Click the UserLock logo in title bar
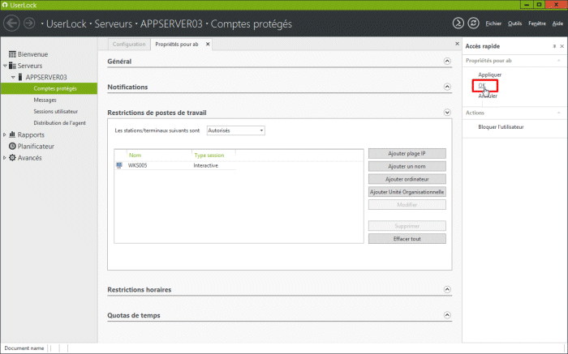This screenshot has width=568, height=354. tap(5, 5)
